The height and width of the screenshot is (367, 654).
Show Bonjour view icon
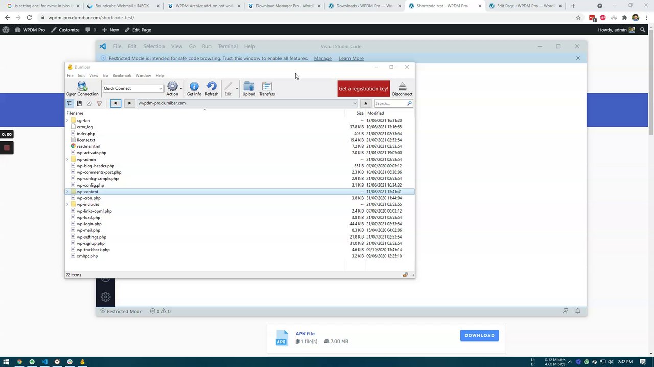pos(99,103)
